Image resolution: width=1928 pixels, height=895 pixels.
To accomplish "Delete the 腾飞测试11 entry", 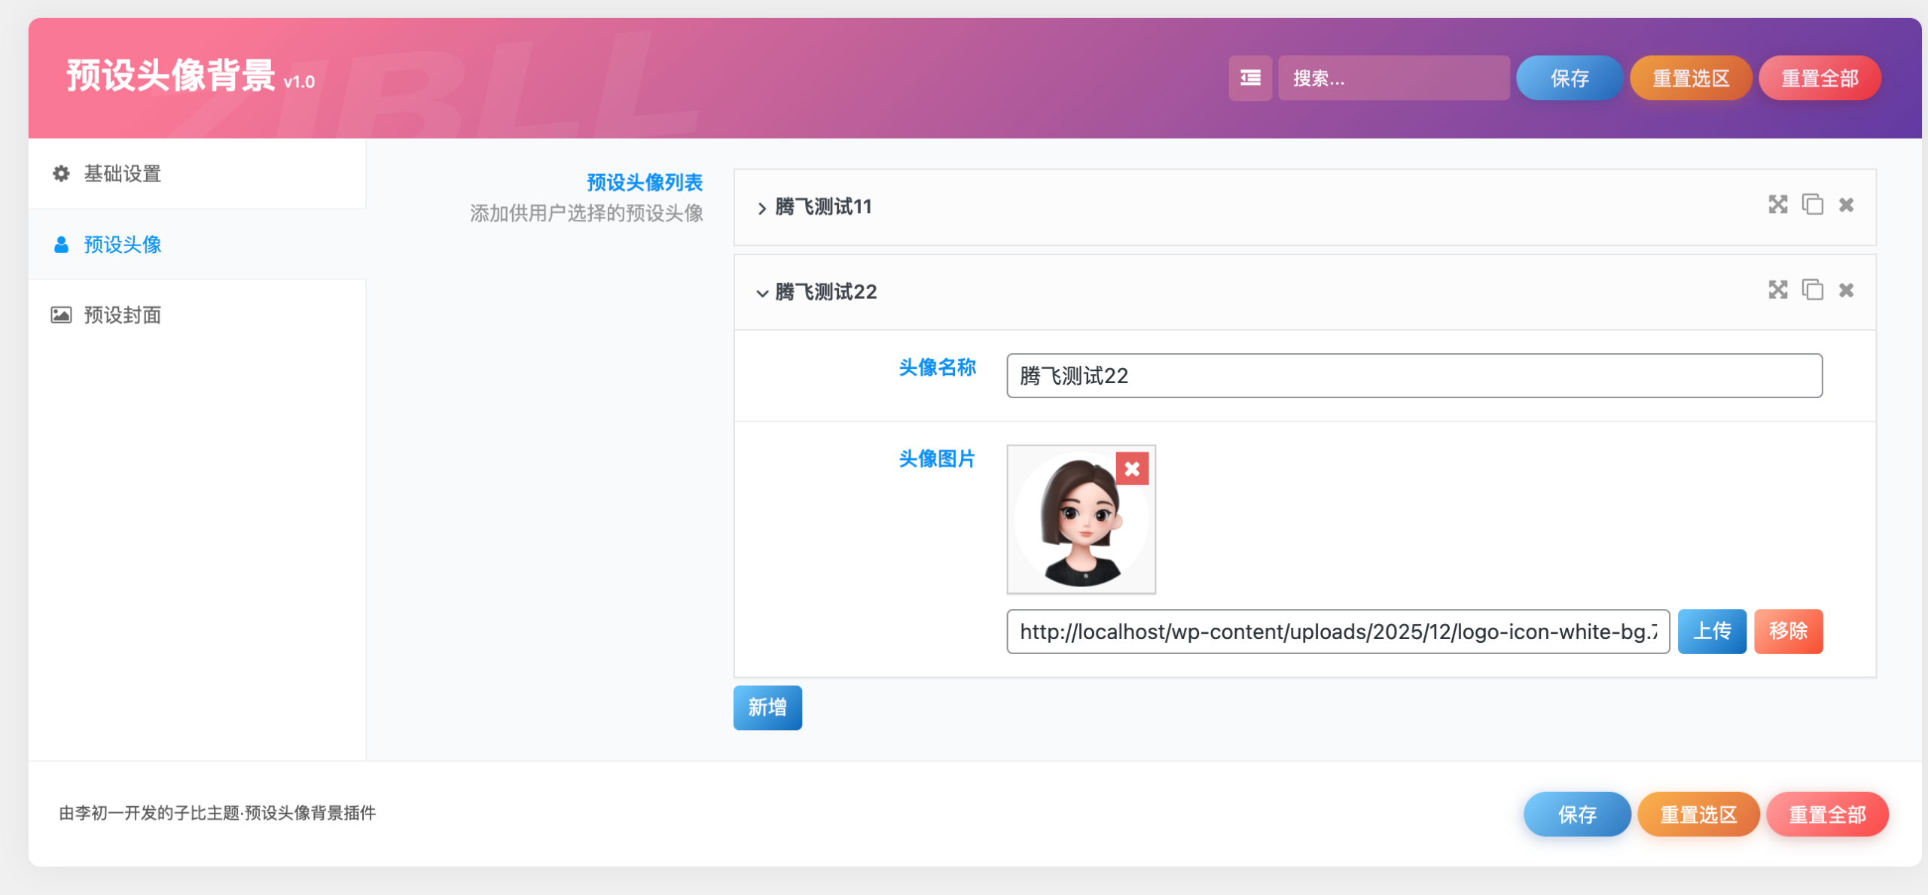I will [x=1846, y=205].
